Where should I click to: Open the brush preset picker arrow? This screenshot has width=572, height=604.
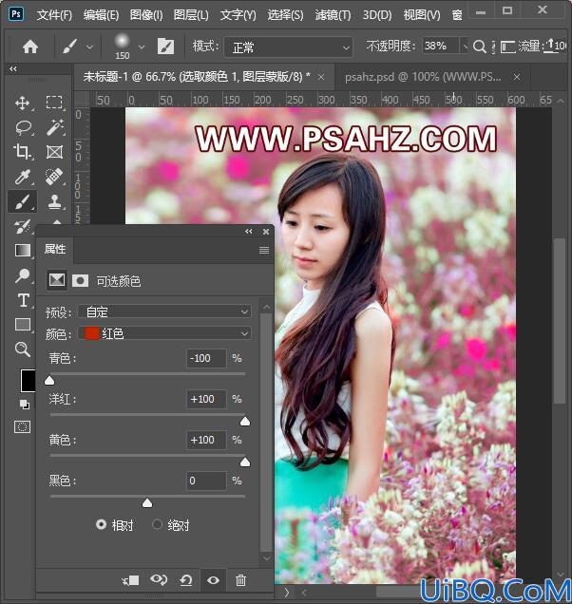coord(142,47)
